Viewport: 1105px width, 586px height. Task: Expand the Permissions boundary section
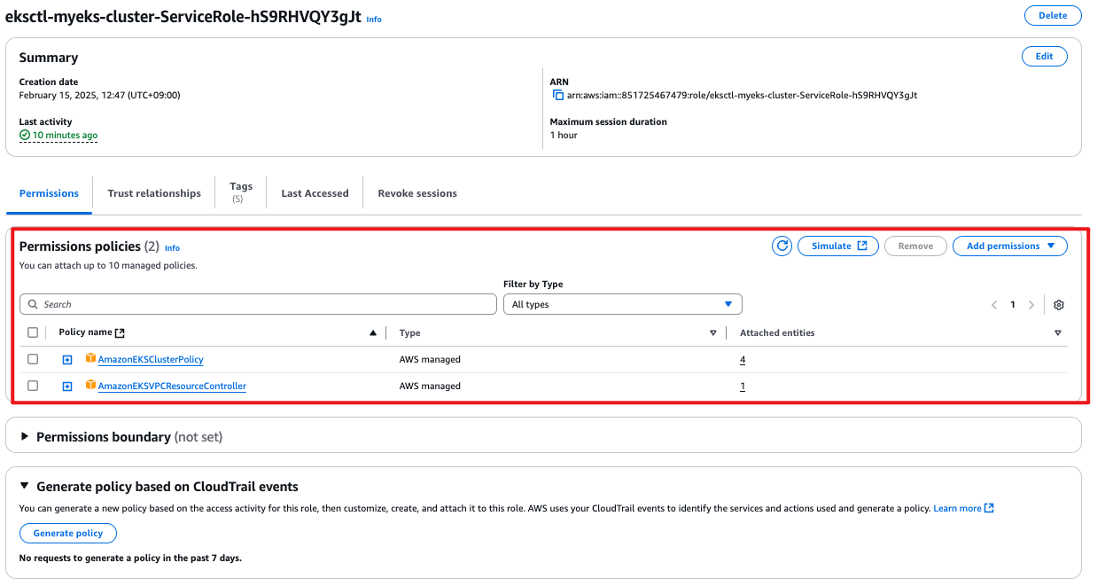(x=26, y=437)
